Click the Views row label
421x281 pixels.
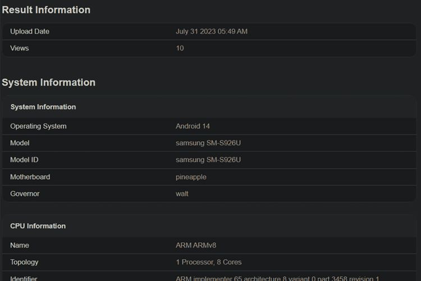coord(20,48)
